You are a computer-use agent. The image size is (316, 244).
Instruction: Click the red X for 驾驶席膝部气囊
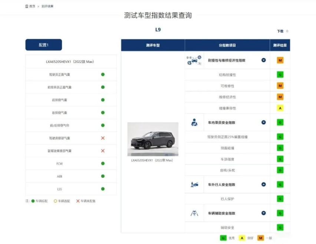click(103, 138)
